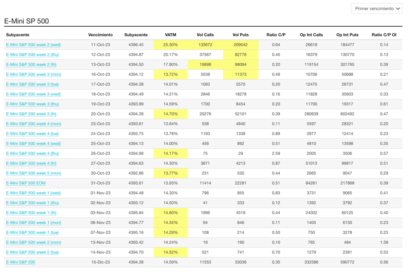Click the VATM column header
Image resolution: width=409 pixels, height=272 pixels.
point(170,35)
